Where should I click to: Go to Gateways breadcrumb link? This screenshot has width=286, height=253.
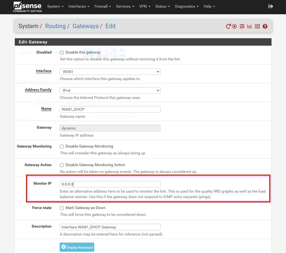(x=85, y=26)
